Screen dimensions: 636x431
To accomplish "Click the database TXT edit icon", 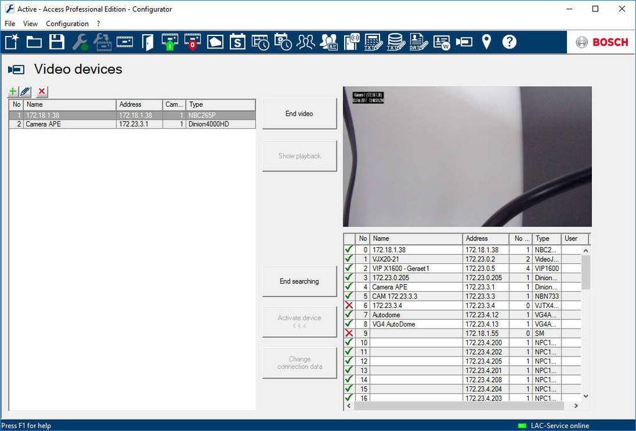I will click(x=396, y=42).
